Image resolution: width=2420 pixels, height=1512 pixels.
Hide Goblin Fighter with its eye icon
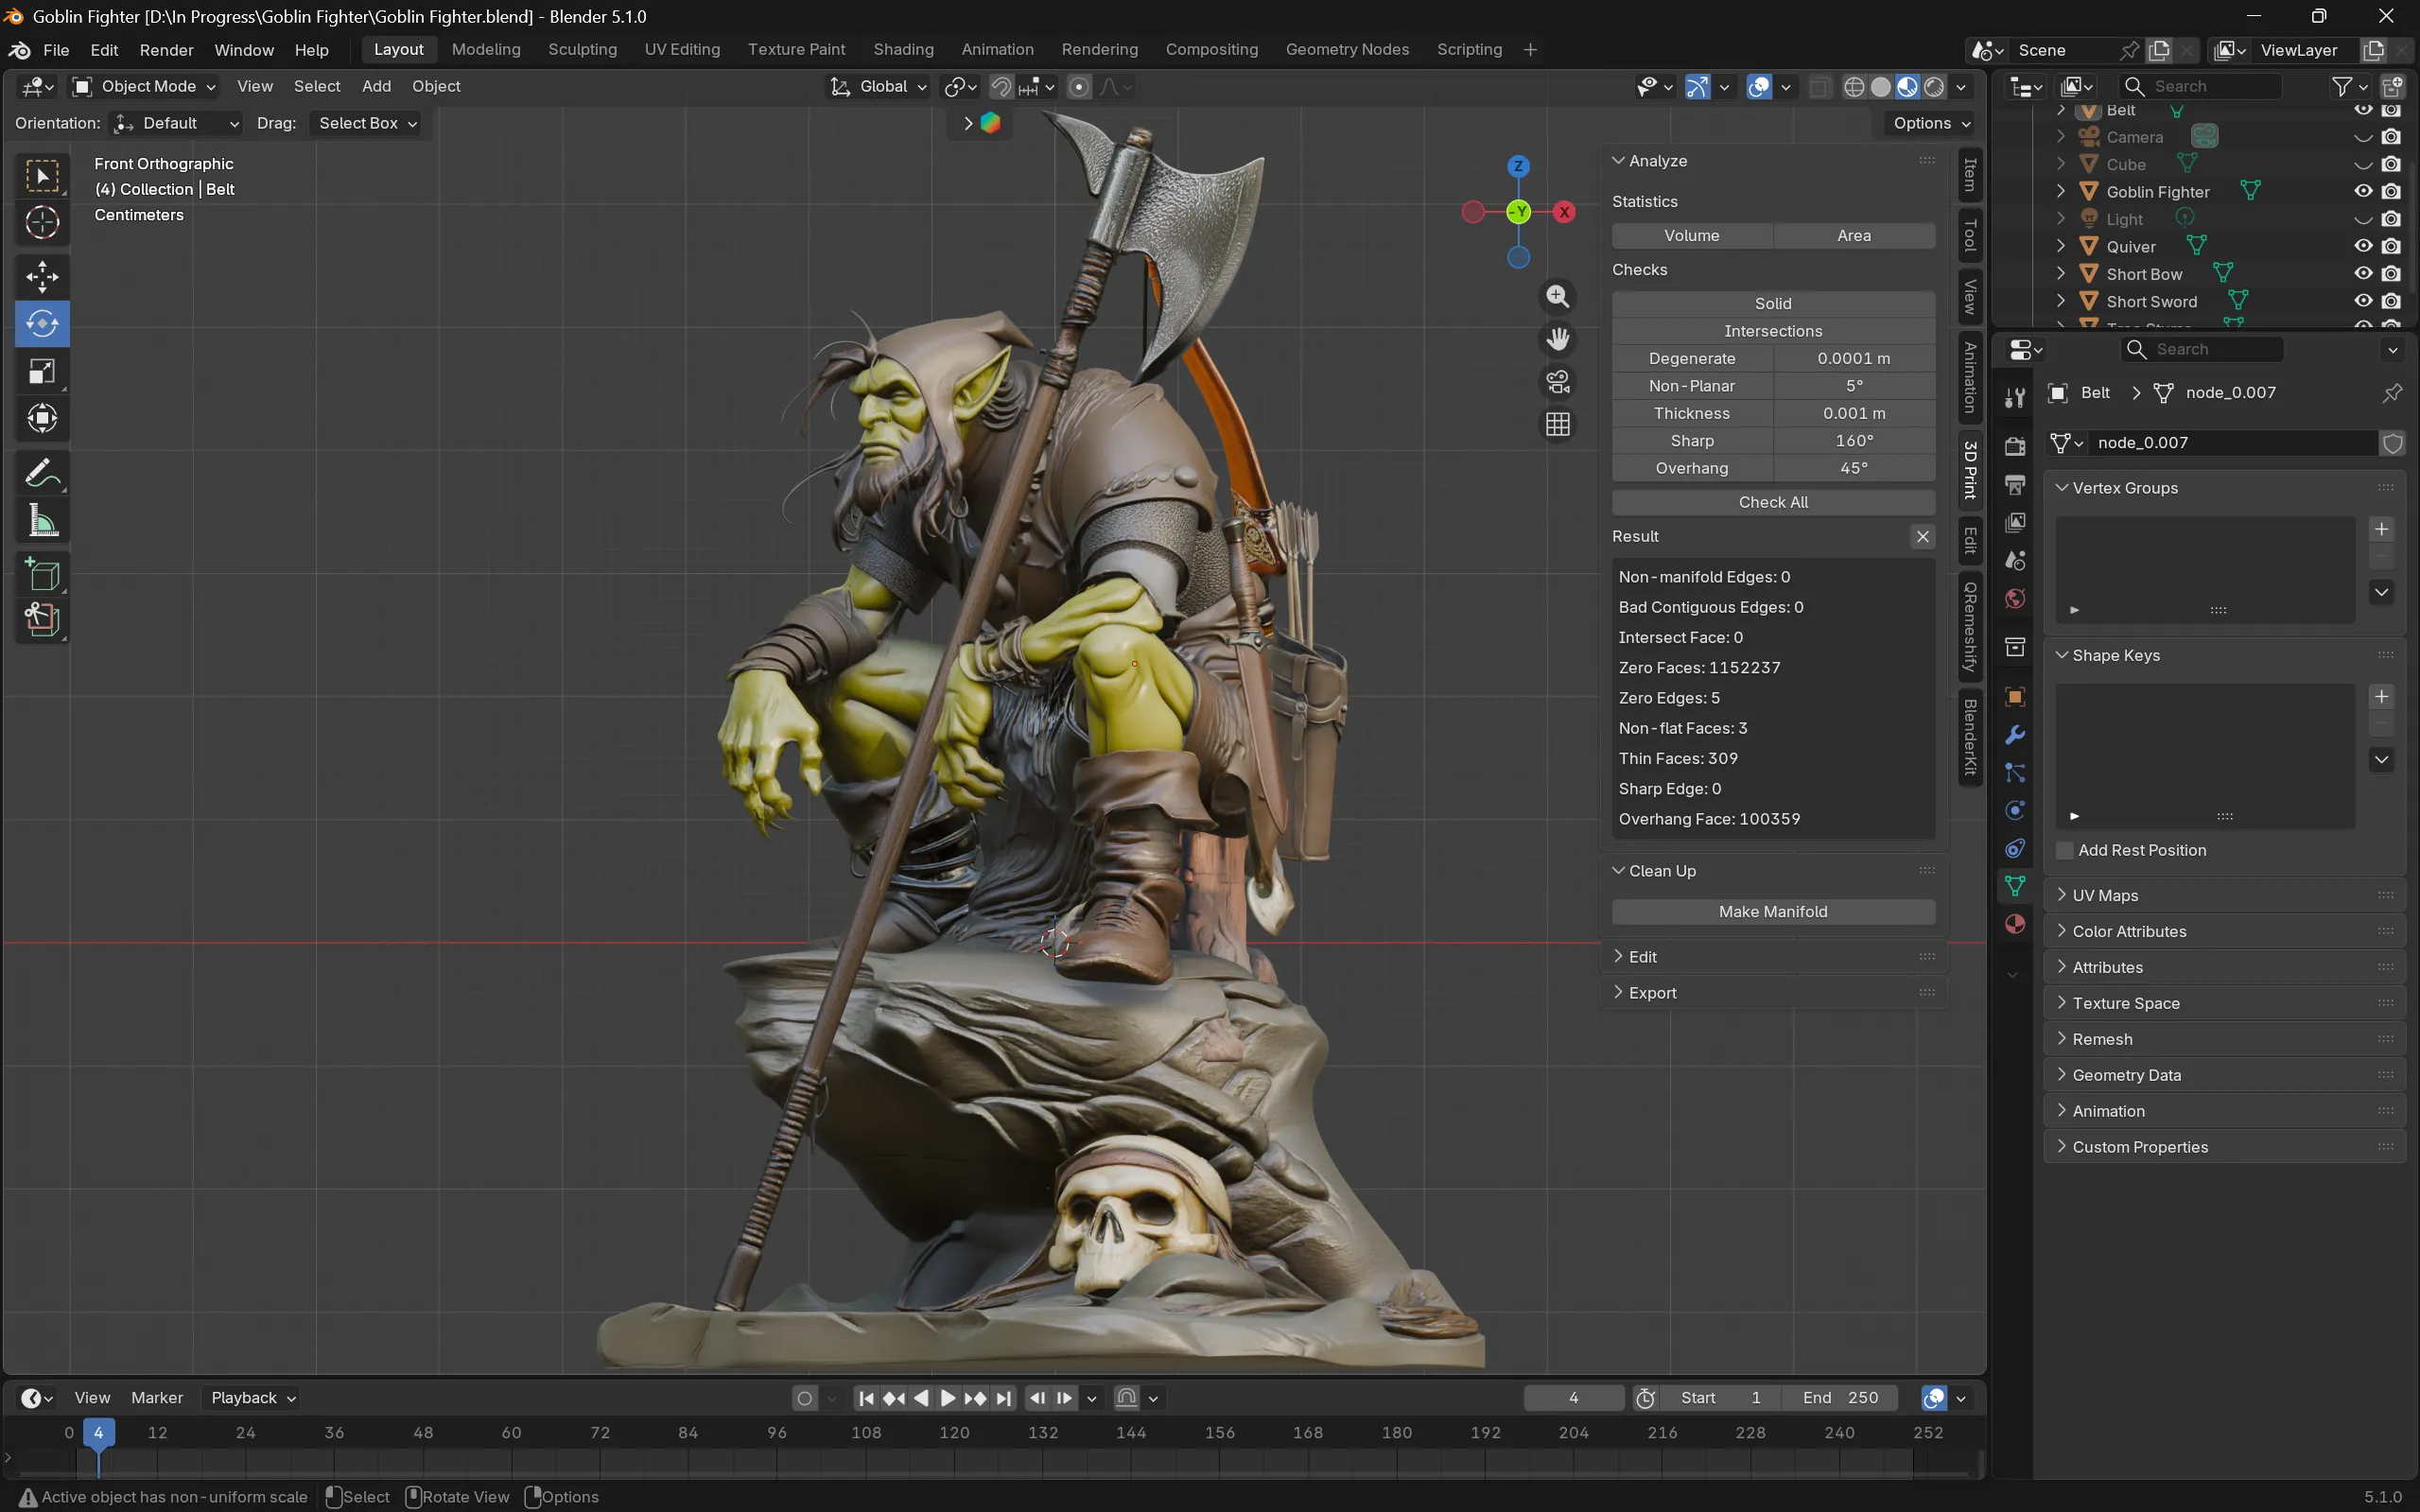click(x=2363, y=191)
